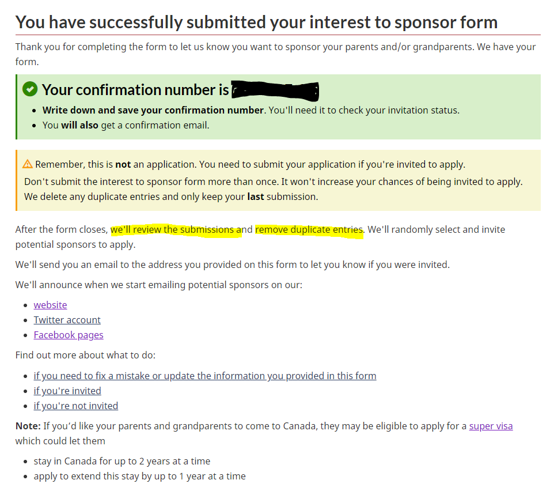This screenshot has width=554, height=495.
Task: Open the super visa link
Action: (x=491, y=426)
